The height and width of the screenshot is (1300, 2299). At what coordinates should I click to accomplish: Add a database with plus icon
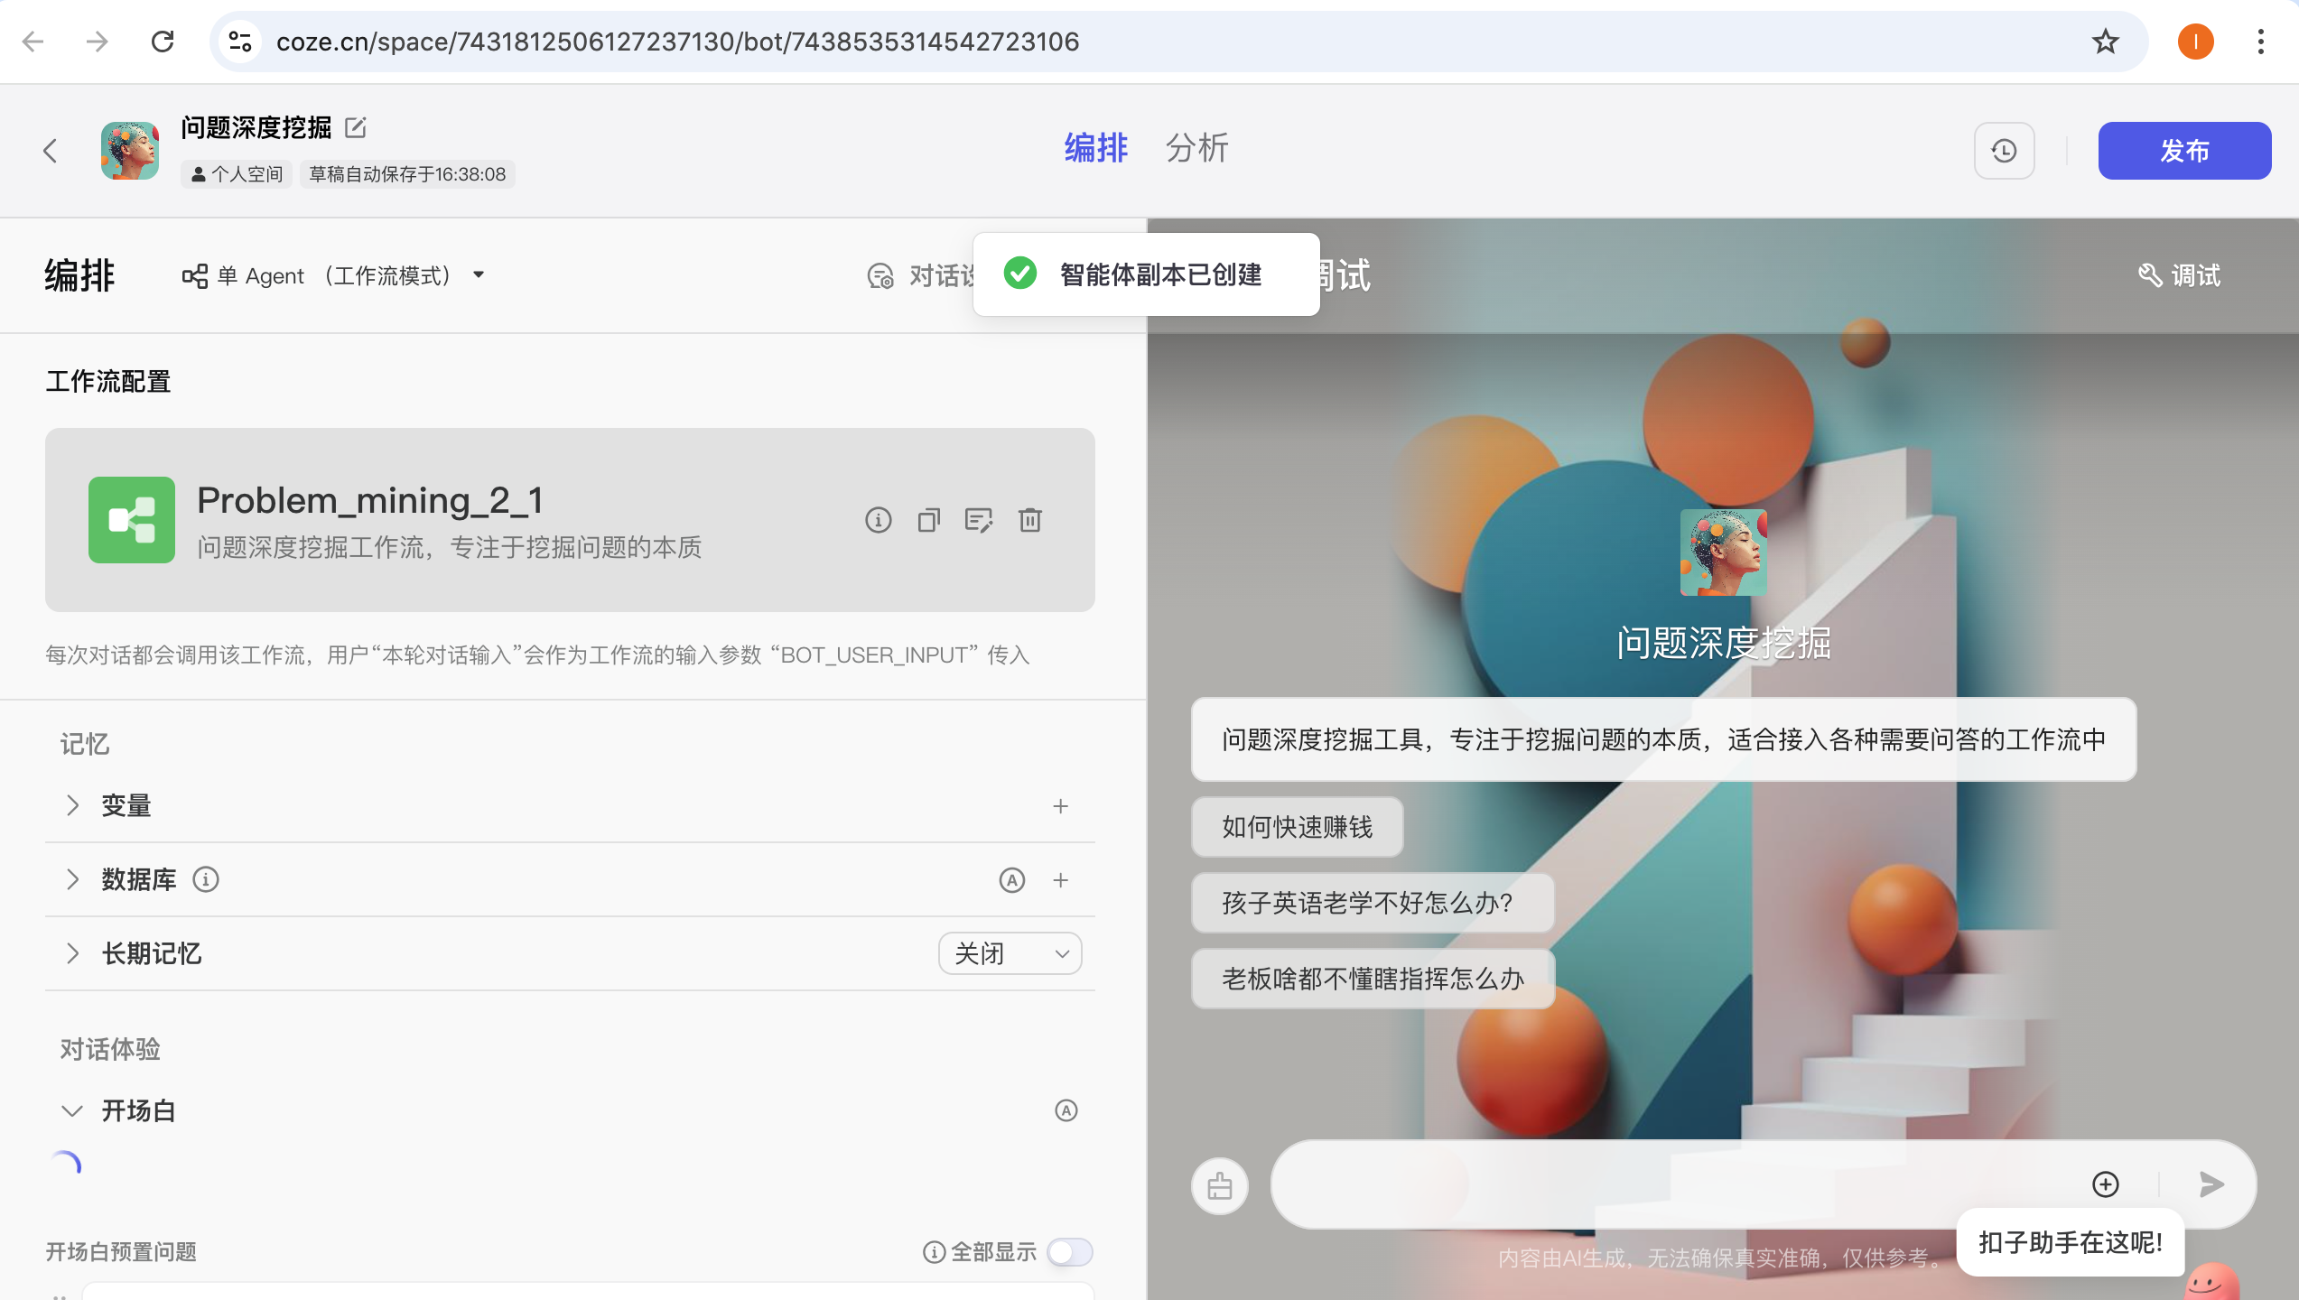tap(1061, 880)
